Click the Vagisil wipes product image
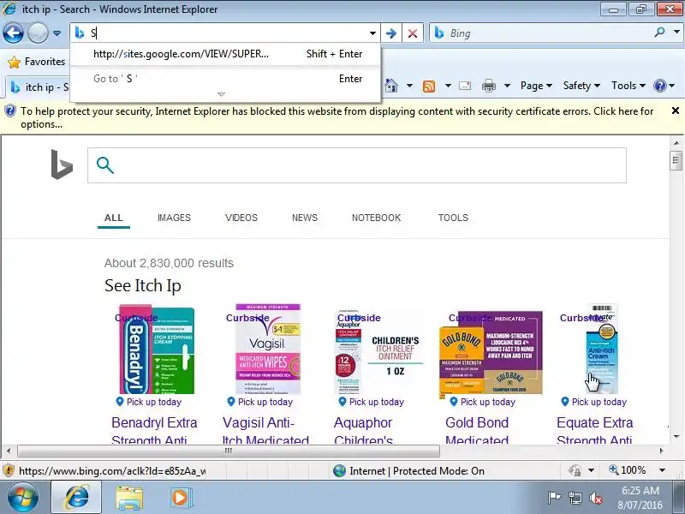 268,350
